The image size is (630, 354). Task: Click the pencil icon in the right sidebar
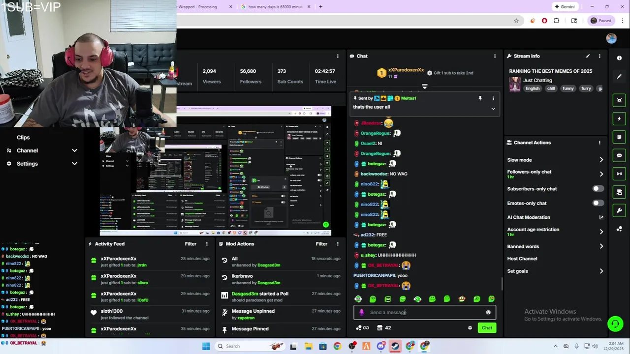tap(619, 76)
